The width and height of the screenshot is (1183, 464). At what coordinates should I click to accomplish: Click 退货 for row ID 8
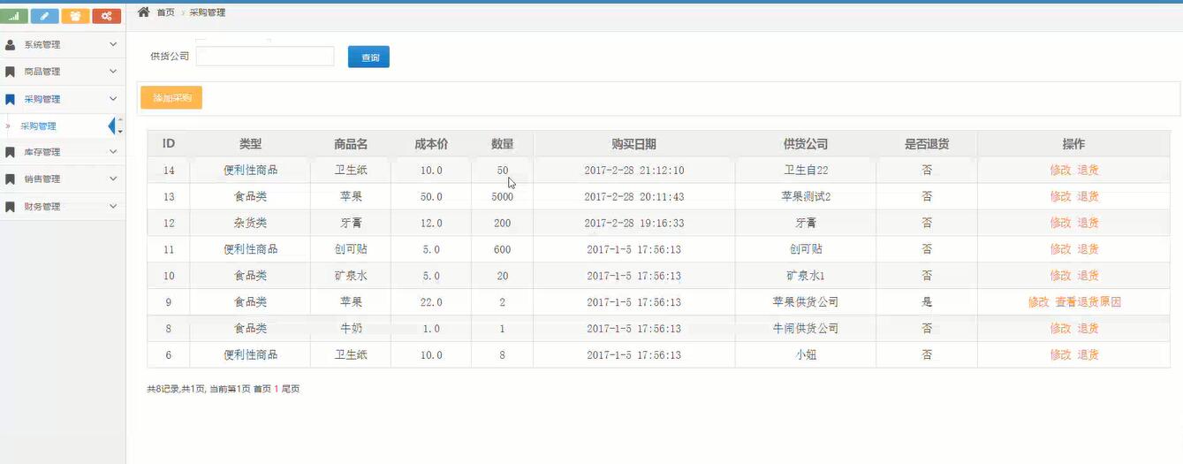[1088, 329]
